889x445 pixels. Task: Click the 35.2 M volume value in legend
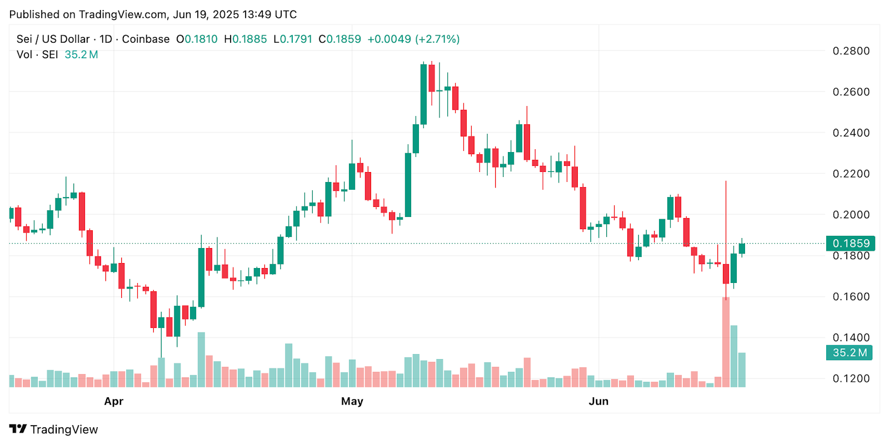point(81,54)
